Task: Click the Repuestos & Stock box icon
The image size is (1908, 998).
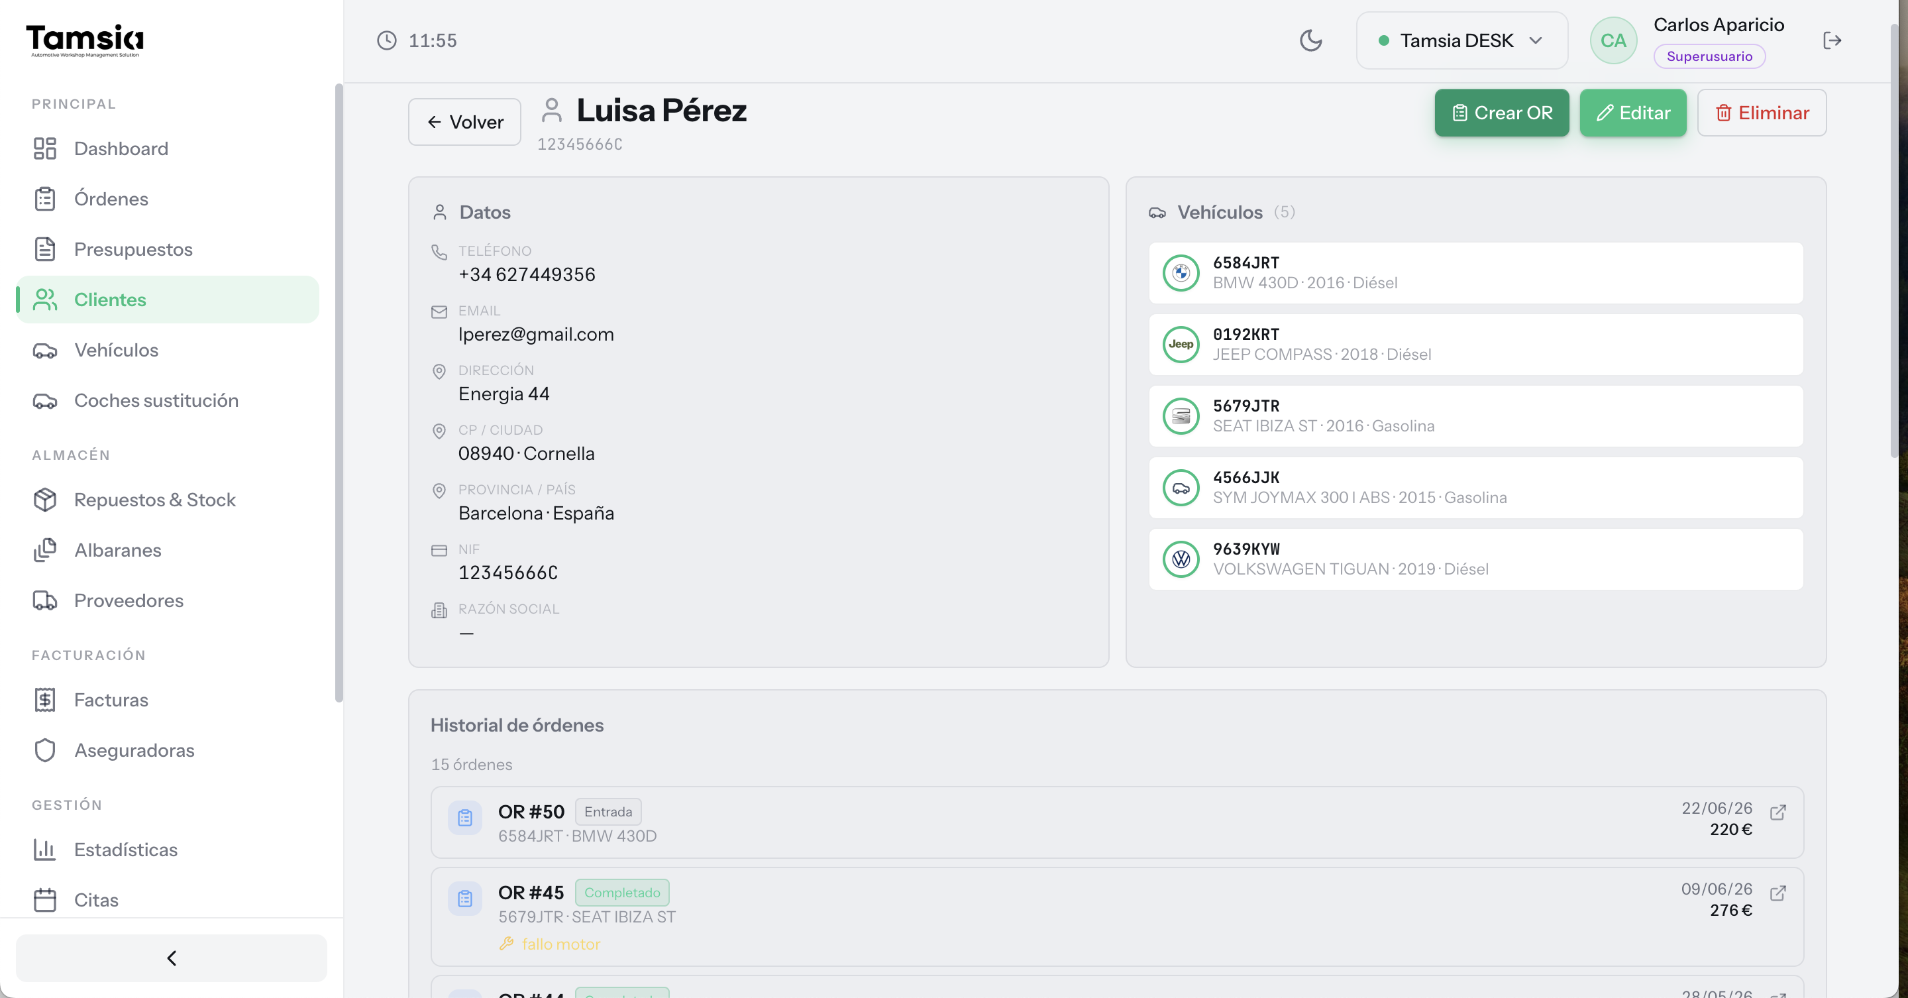Action: pyautogui.click(x=45, y=500)
